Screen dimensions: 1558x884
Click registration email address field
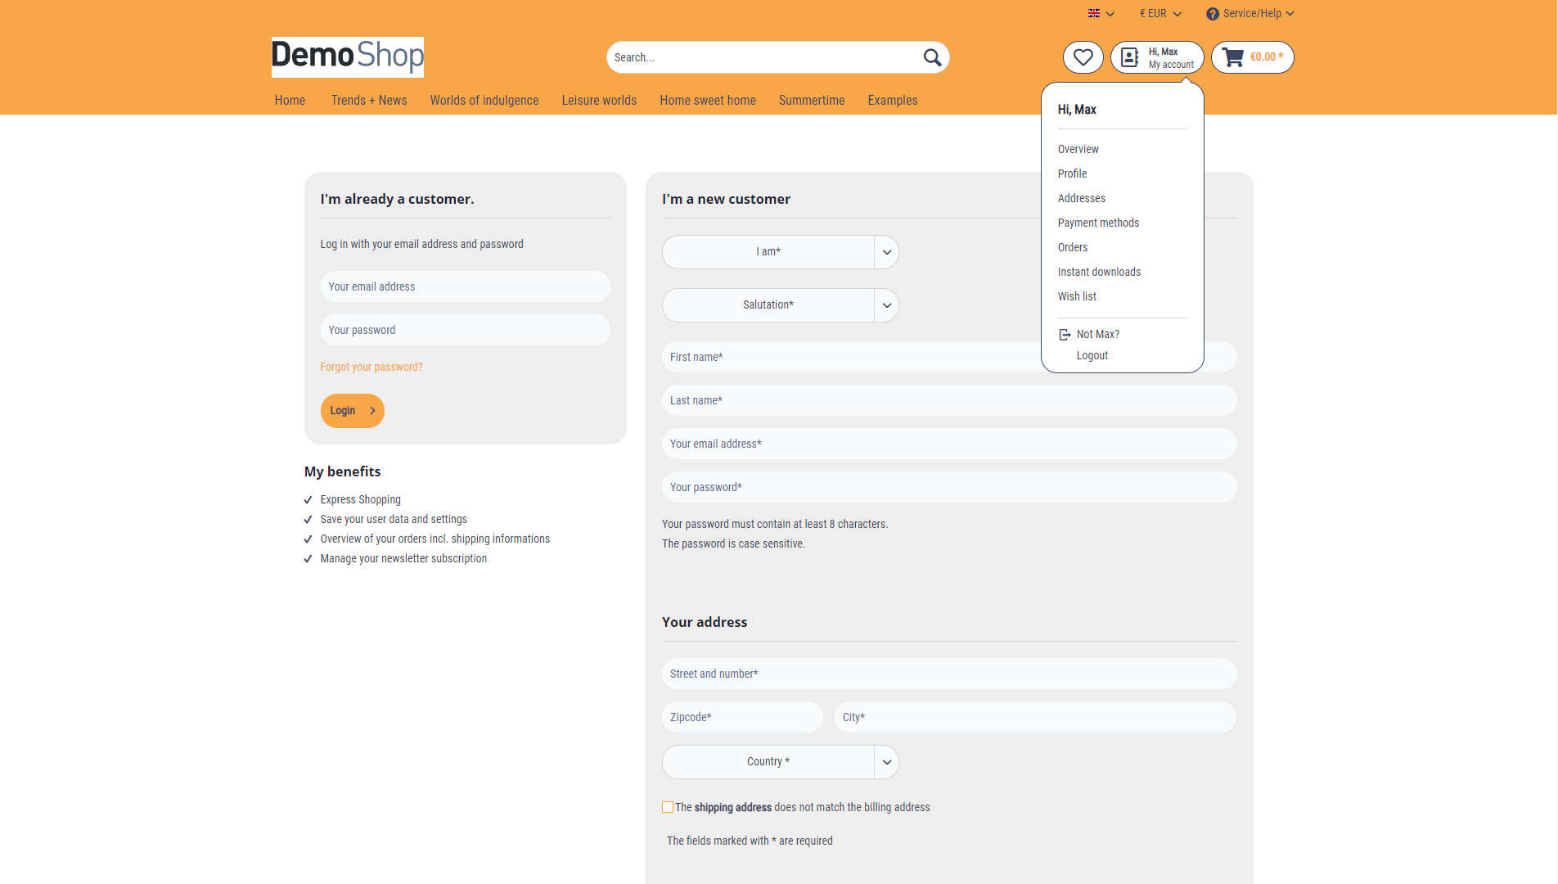click(949, 444)
